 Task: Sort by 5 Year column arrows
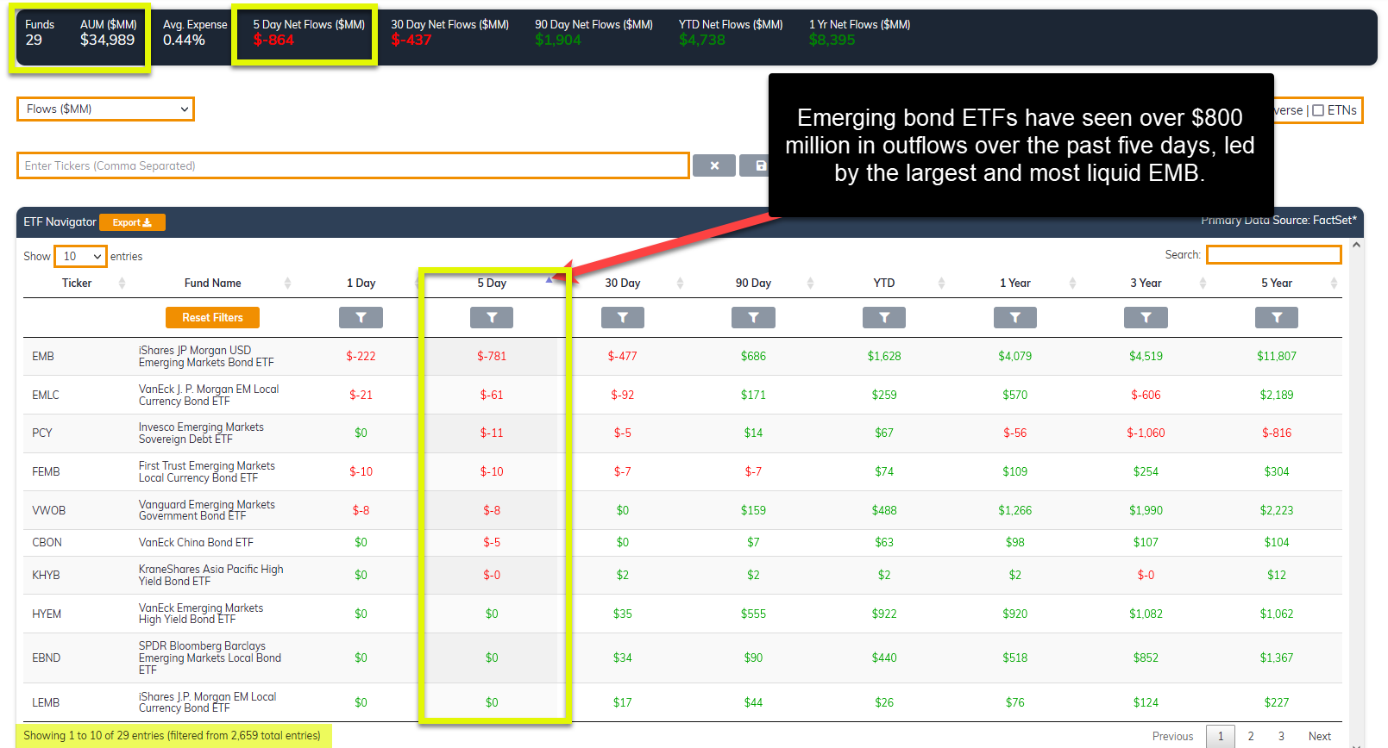click(1334, 283)
